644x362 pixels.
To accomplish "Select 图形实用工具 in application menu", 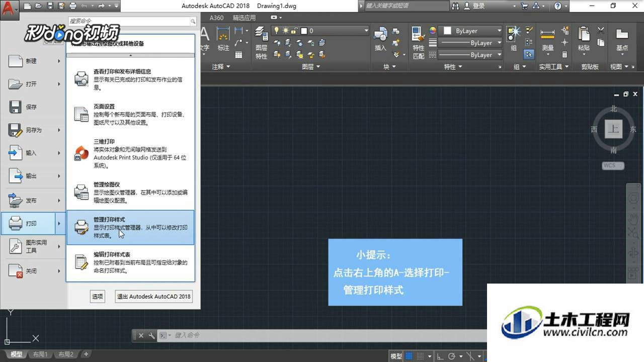I will tap(34, 246).
